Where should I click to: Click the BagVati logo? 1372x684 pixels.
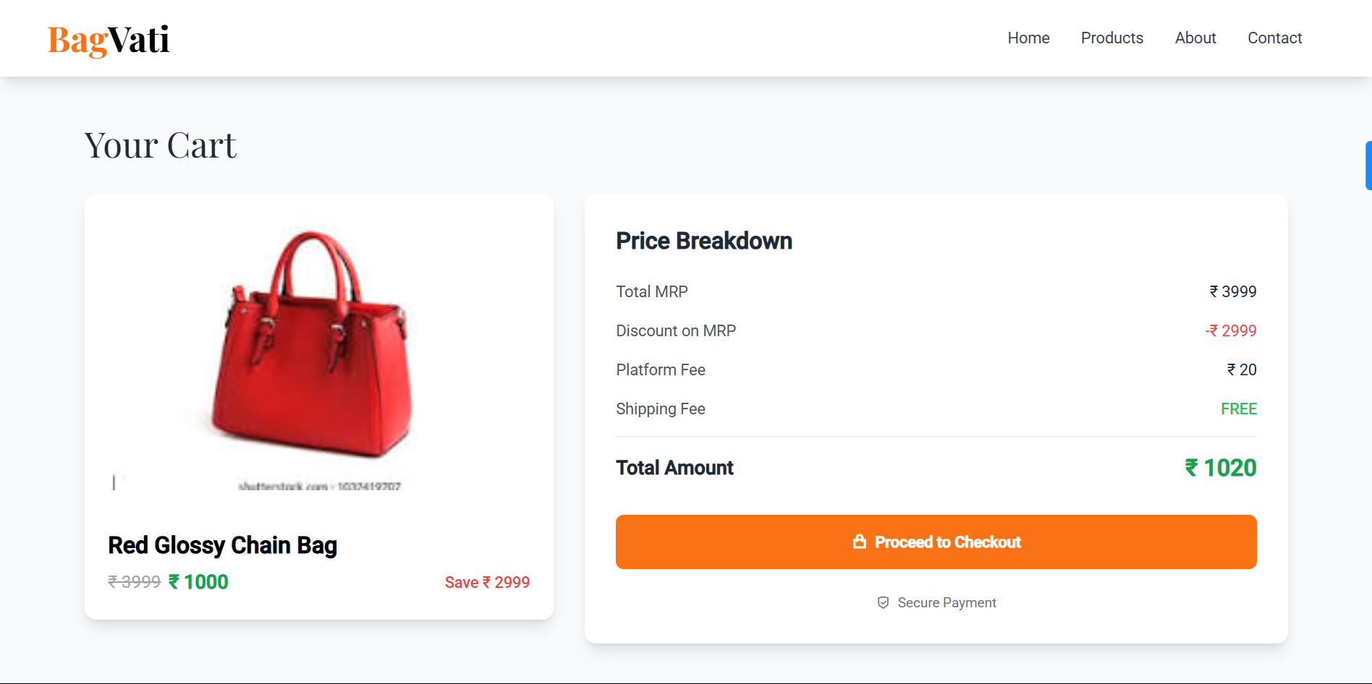point(109,39)
